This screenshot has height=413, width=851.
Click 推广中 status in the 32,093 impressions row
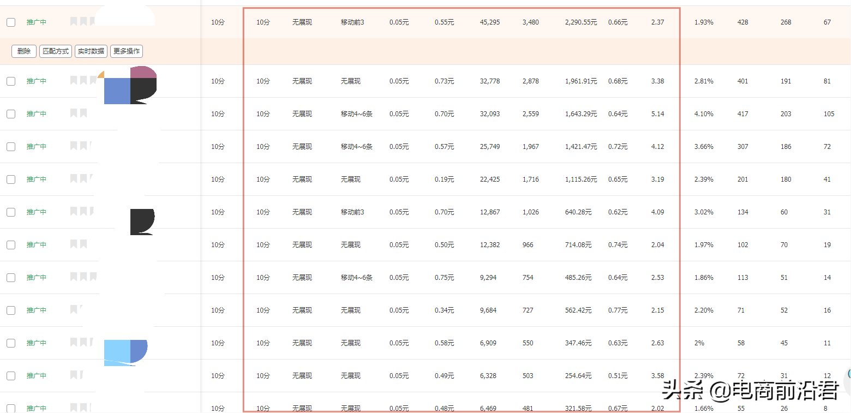[x=37, y=114]
